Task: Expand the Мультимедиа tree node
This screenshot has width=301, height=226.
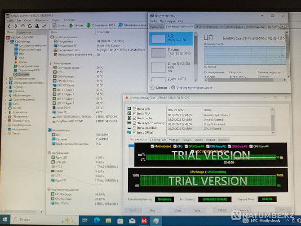Action: point(6,95)
